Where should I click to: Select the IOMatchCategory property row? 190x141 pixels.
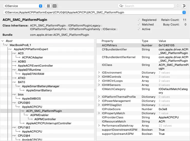pyautogui.click(x=143, y=91)
